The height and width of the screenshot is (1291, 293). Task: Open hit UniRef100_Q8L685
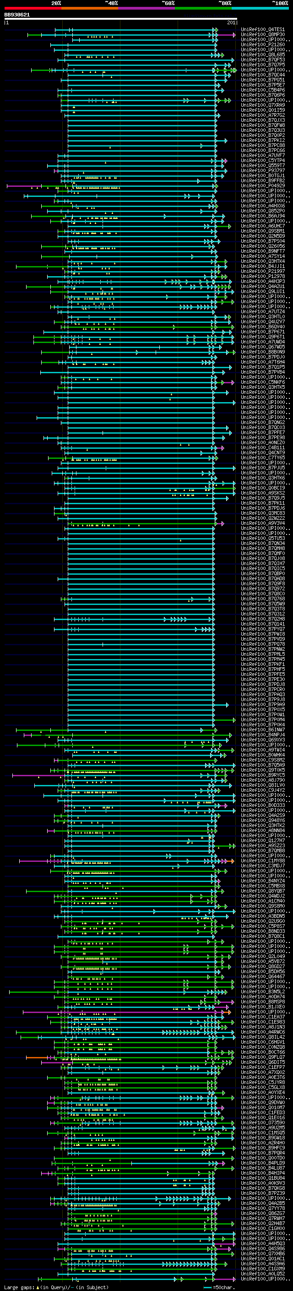[262, 54]
